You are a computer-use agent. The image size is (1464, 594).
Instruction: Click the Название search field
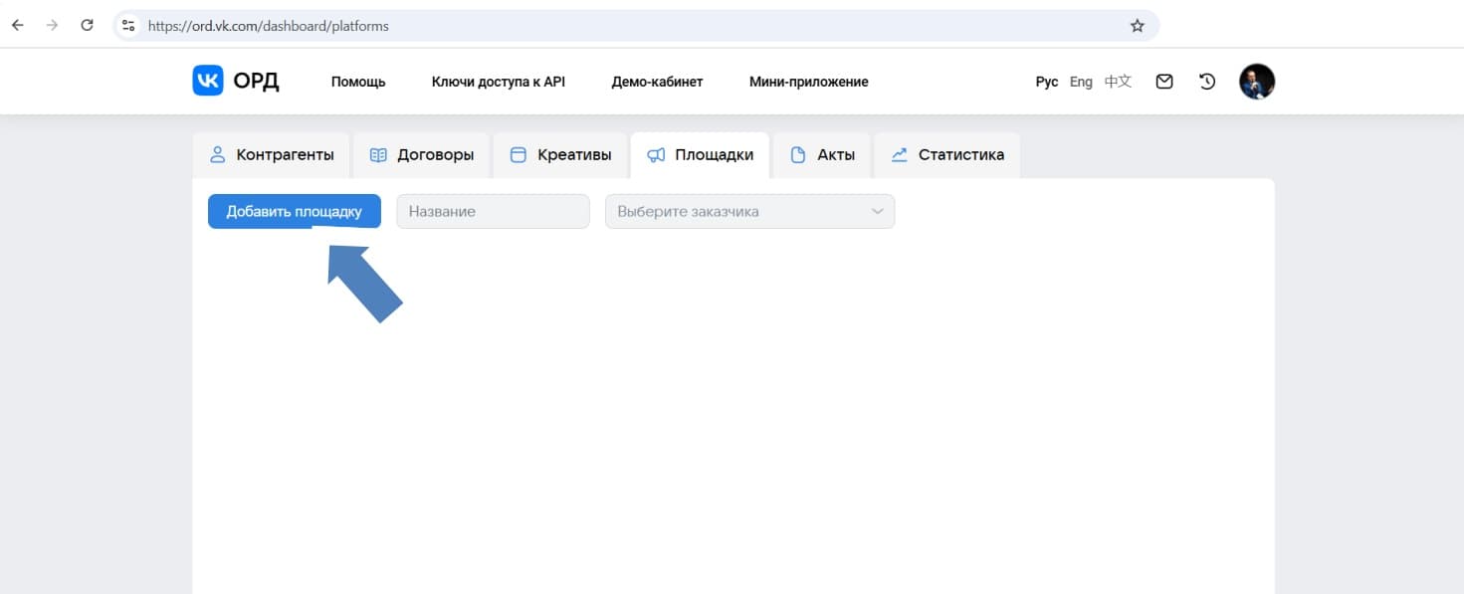tap(493, 212)
